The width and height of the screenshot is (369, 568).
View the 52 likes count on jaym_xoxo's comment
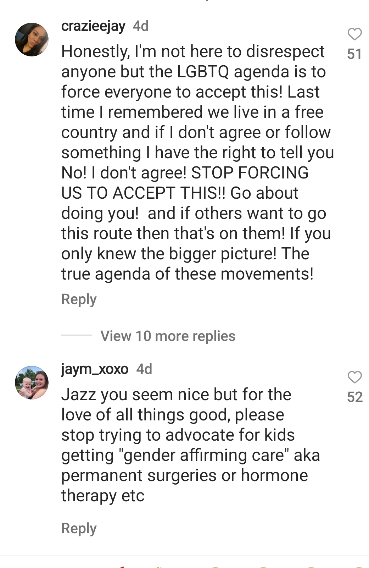pos(355,397)
